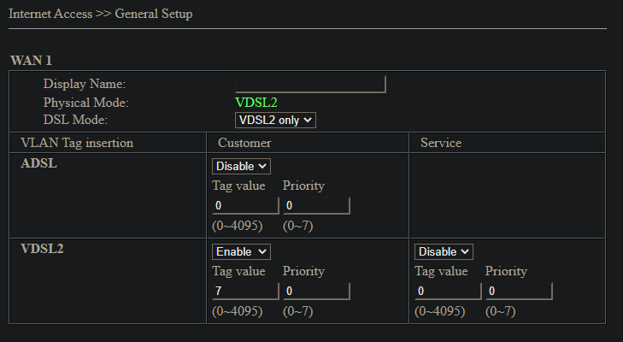Expand the VDSL2 Service Disable dropdown
623x342 pixels.
coord(444,251)
